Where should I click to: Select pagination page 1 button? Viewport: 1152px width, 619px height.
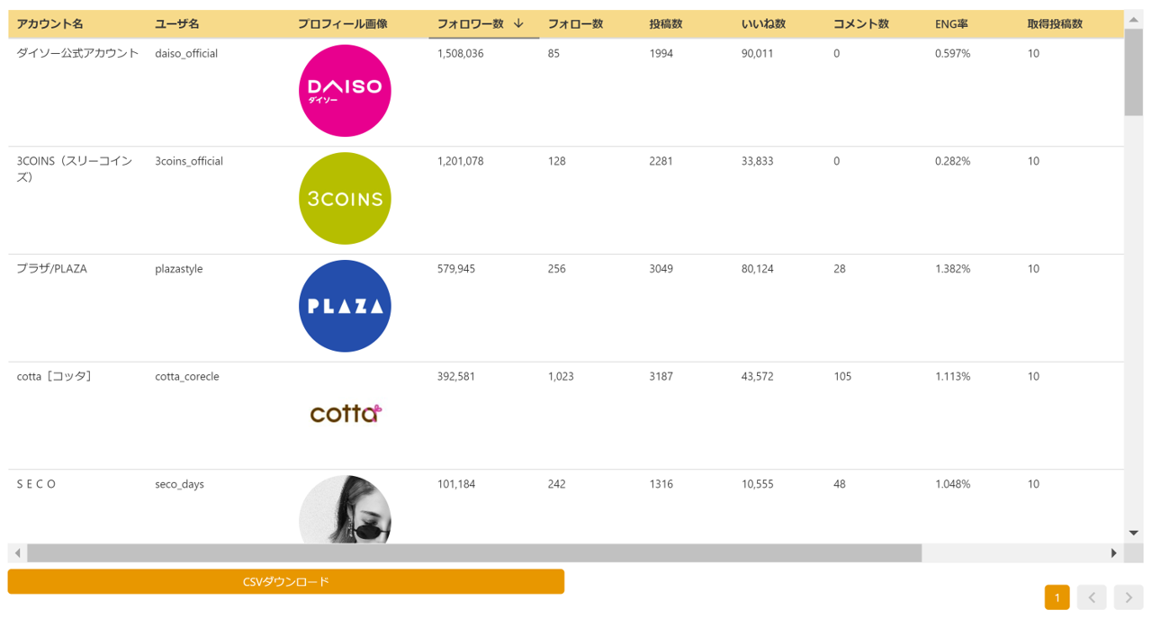(1057, 597)
